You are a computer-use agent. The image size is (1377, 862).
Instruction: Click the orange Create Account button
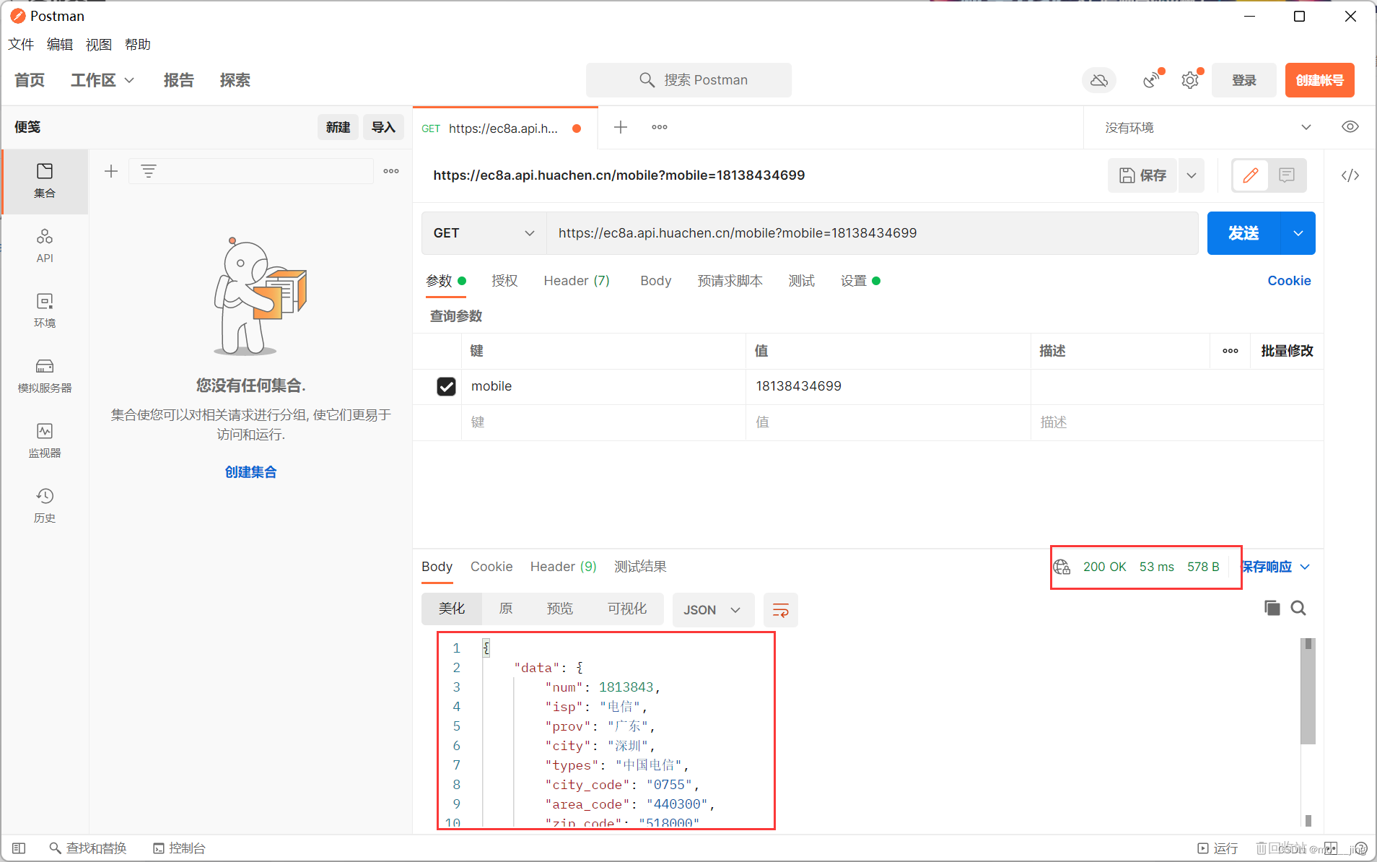click(x=1319, y=80)
